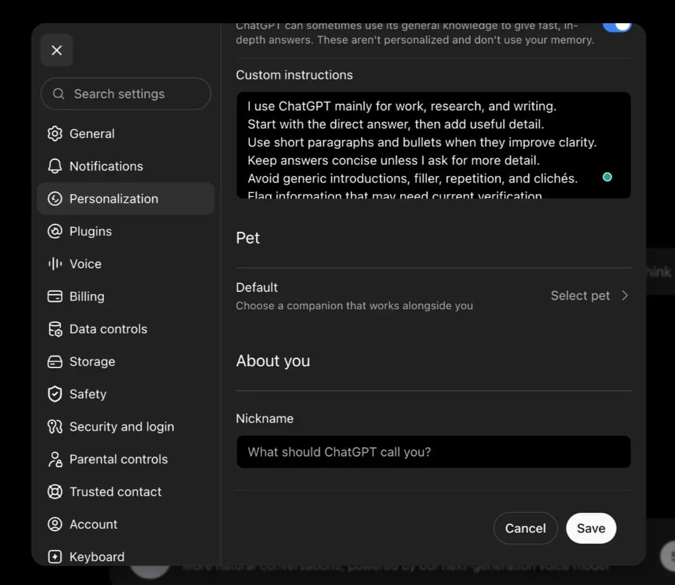Click the Storage drive icon

(55, 362)
